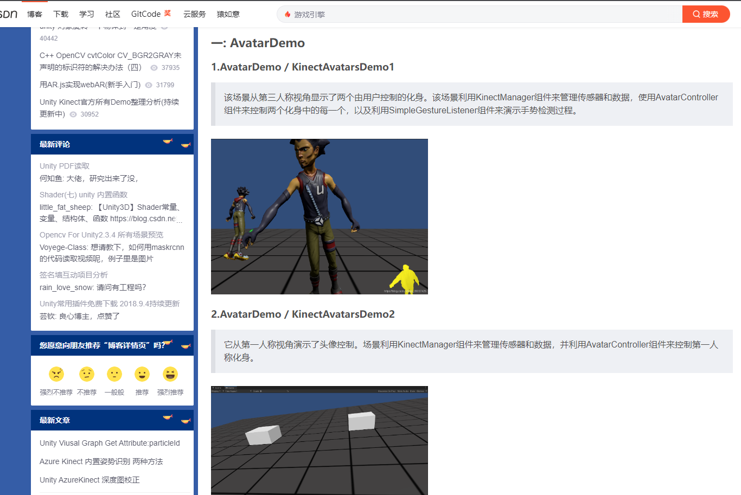
Task: Open Unity Kinect官方所有Demo整理分析 link
Action: [x=109, y=108]
